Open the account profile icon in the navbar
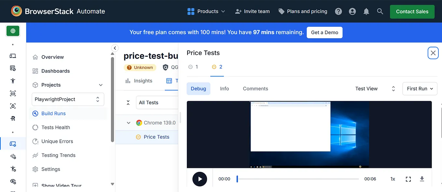The image size is (442, 192). pos(352,11)
